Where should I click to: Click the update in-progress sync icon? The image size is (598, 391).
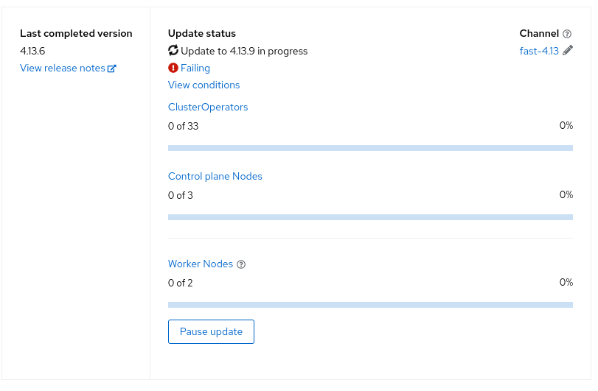tap(173, 50)
